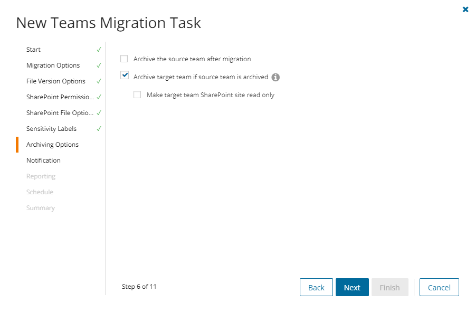Screen dimensions: 475x312
Task: Click the info icon beside Archive target team
Action: tap(275, 77)
